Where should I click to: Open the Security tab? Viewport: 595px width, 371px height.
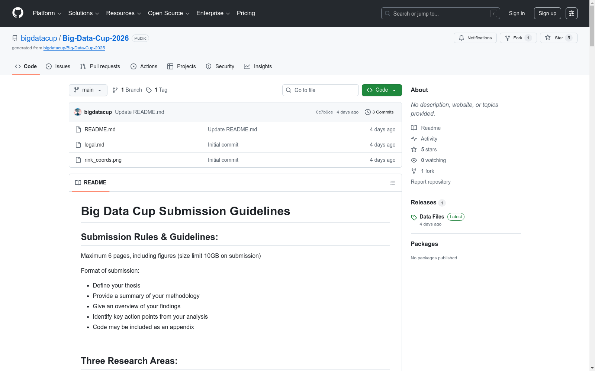tap(220, 66)
